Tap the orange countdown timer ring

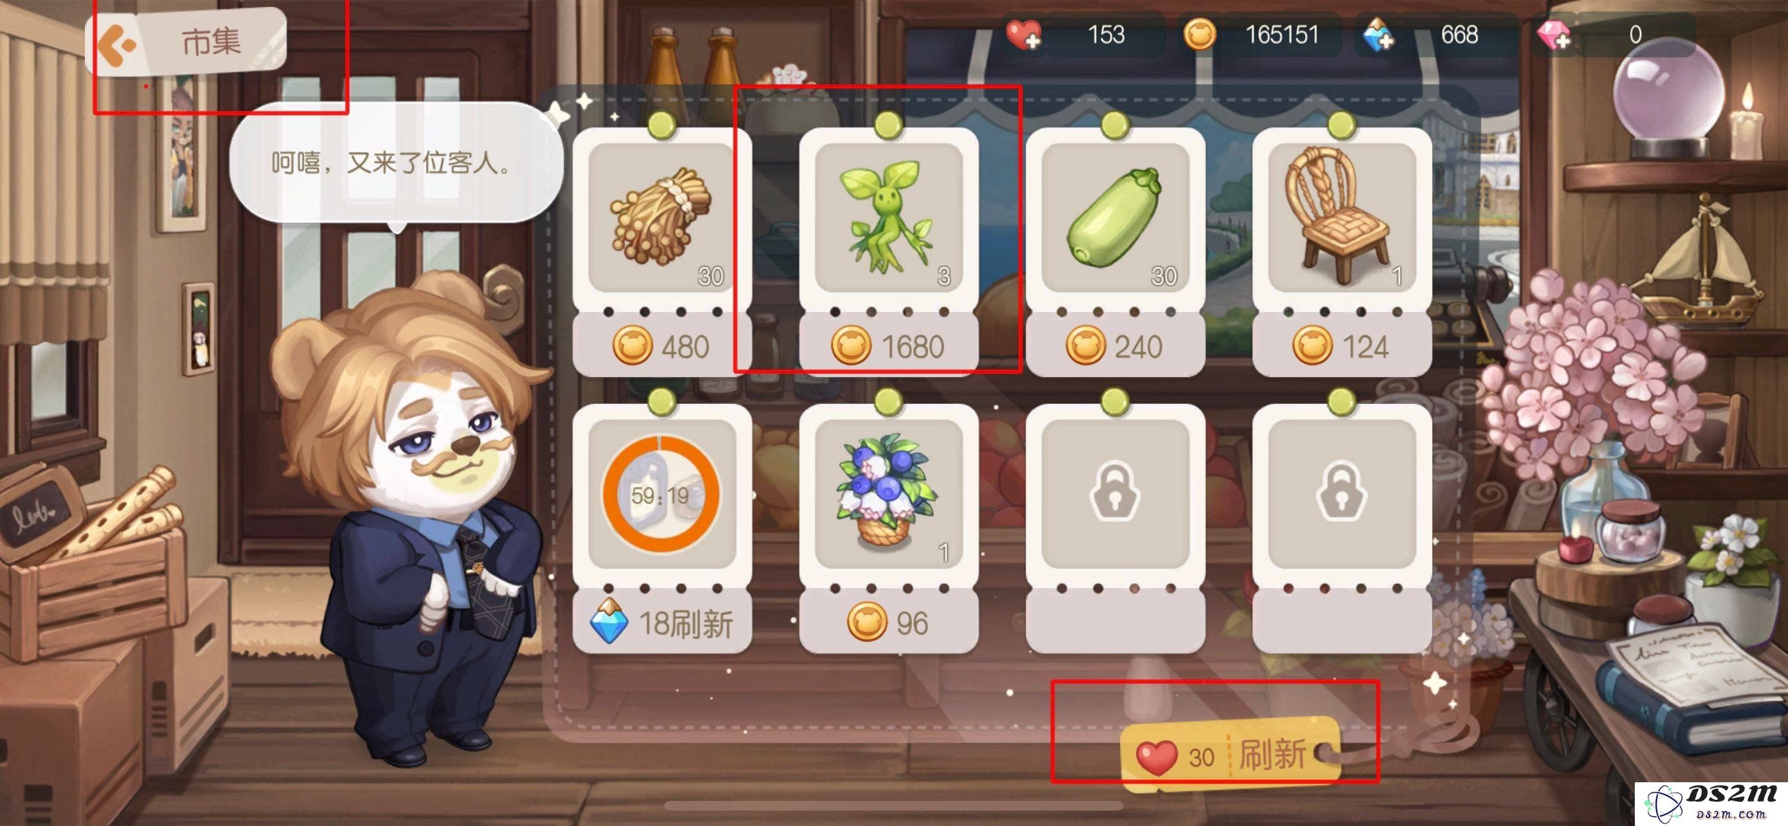(x=662, y=494)
